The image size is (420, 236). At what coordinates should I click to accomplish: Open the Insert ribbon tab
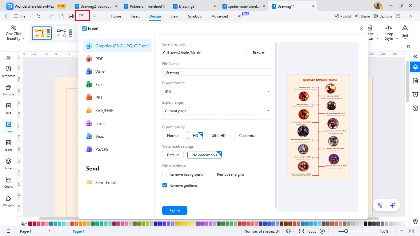click(x=135, y=16)
